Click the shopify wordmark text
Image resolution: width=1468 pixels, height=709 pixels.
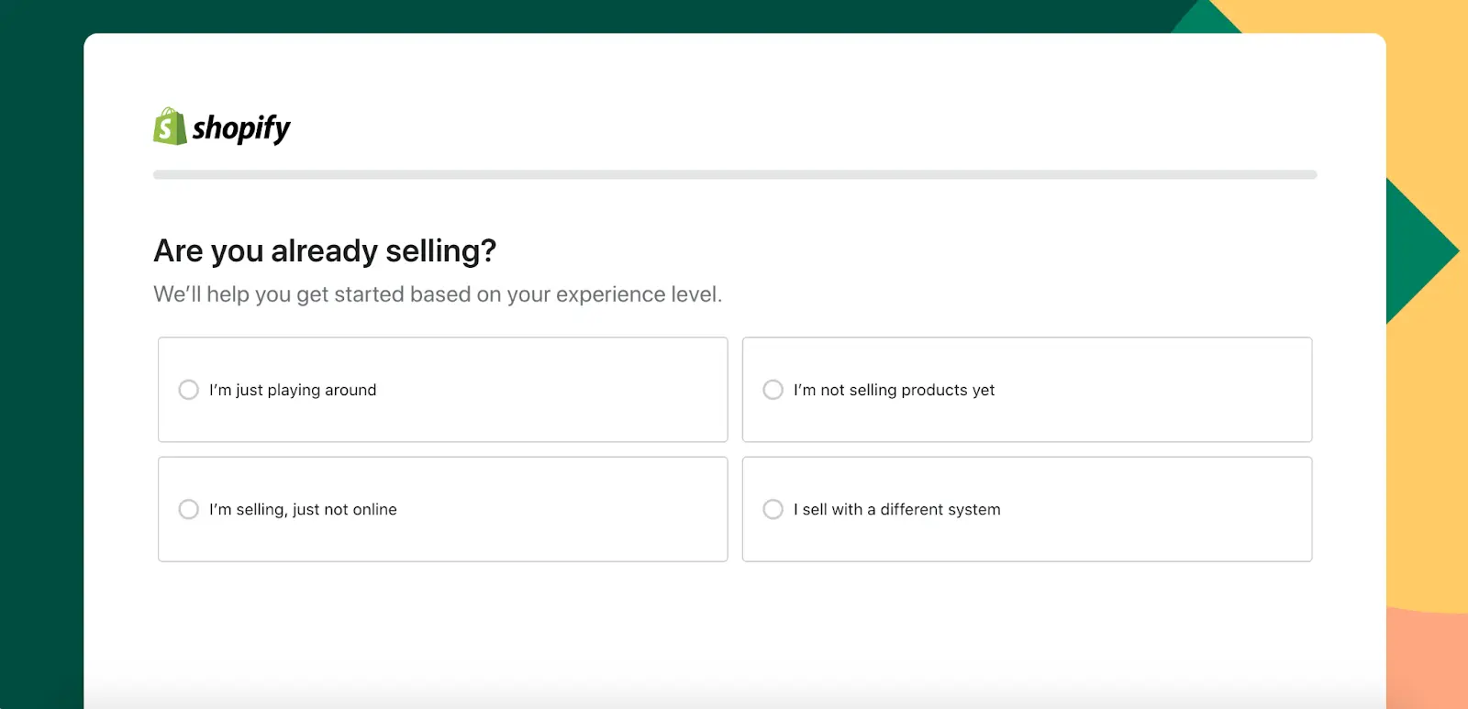point(241,128)
